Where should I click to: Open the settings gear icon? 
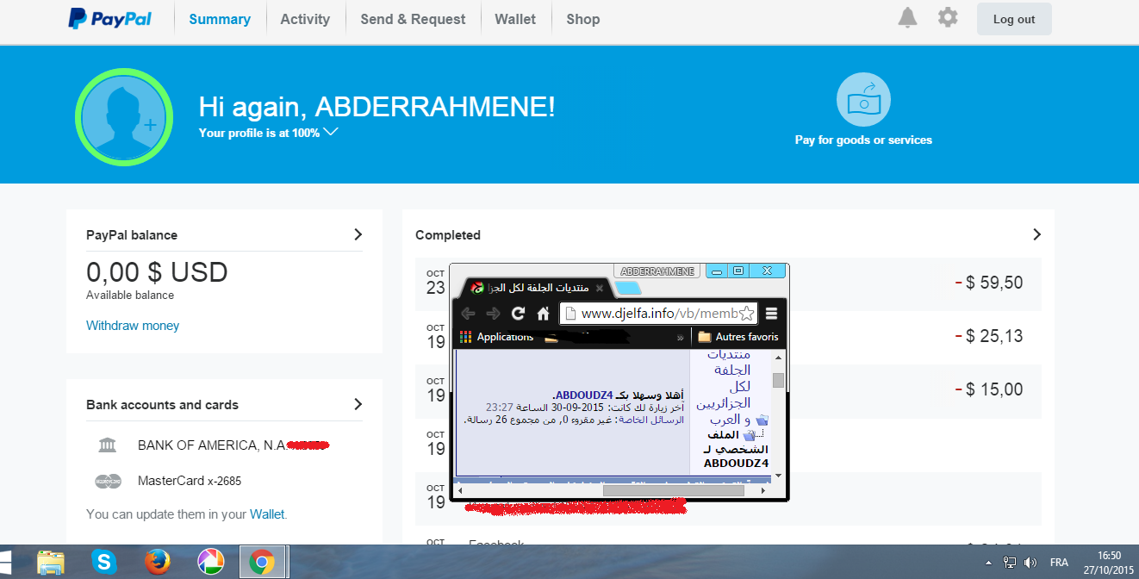click(x=948, y=18)
